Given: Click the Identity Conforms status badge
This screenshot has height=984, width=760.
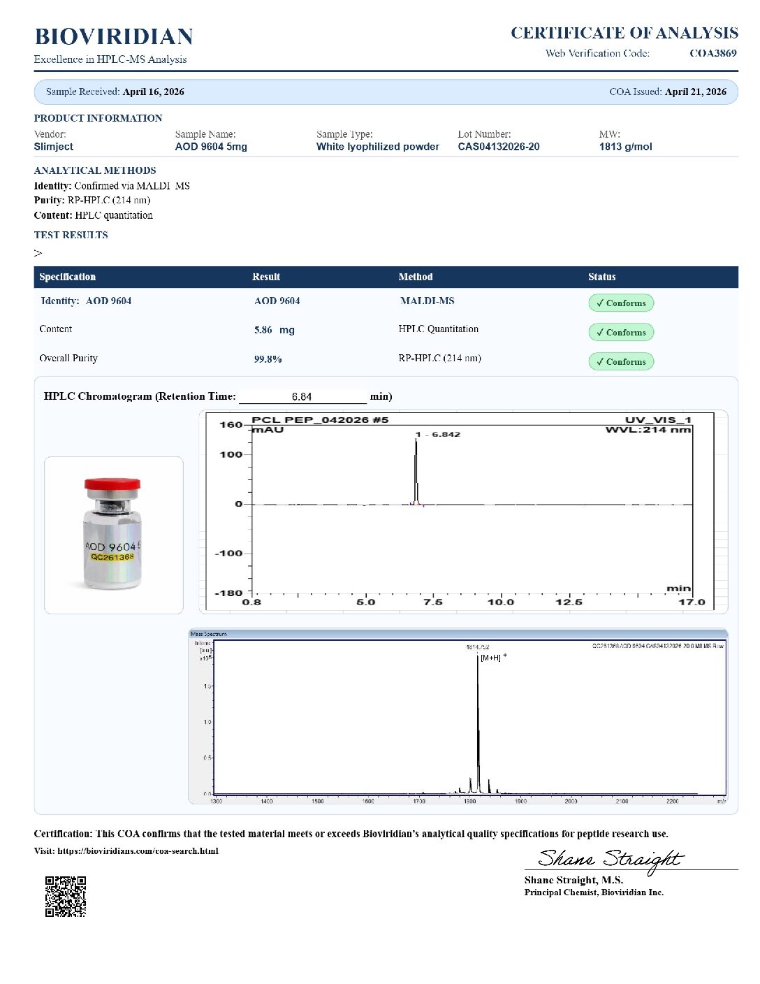Looking at the screenshot, I should [x=621, y=303].
